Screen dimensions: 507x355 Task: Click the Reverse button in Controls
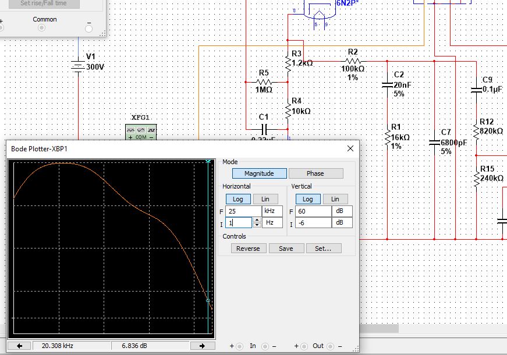(x=249, y=248)
